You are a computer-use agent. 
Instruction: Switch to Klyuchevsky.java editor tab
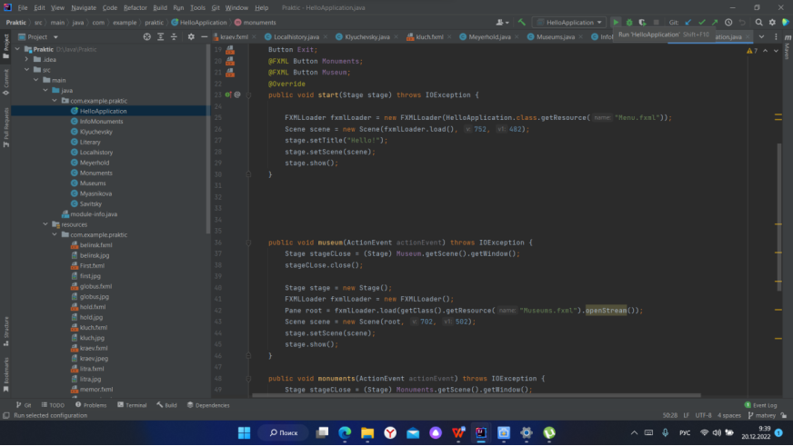(x=366, y=37)
